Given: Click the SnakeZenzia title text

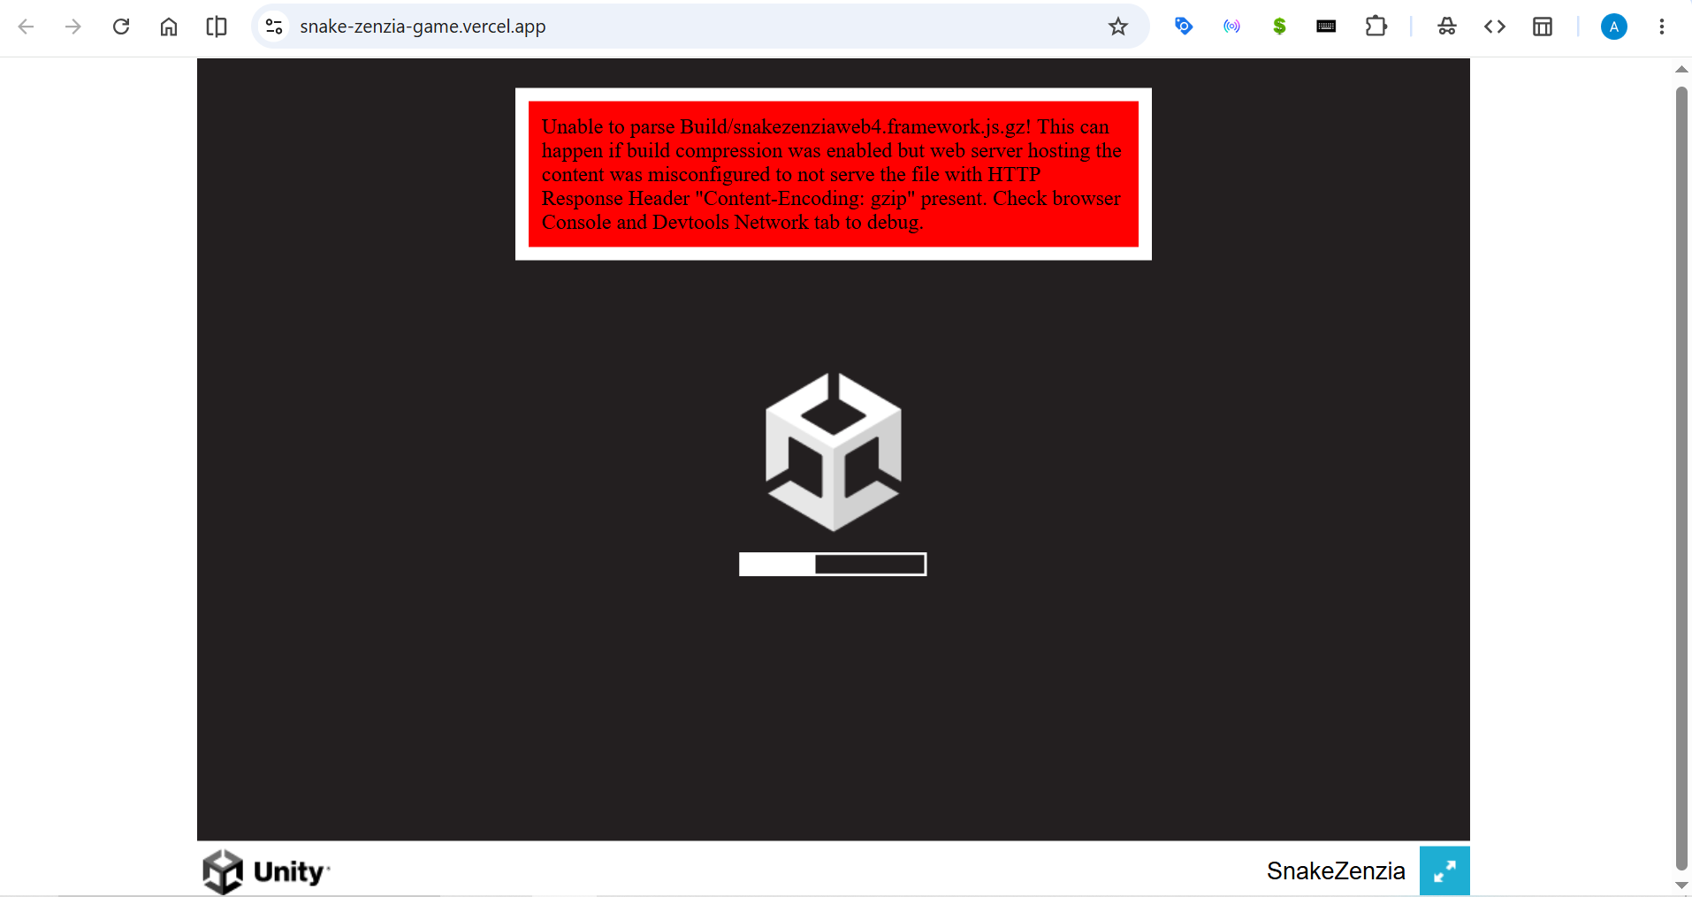Looking at the screenshot, I should coord(1336,871).
